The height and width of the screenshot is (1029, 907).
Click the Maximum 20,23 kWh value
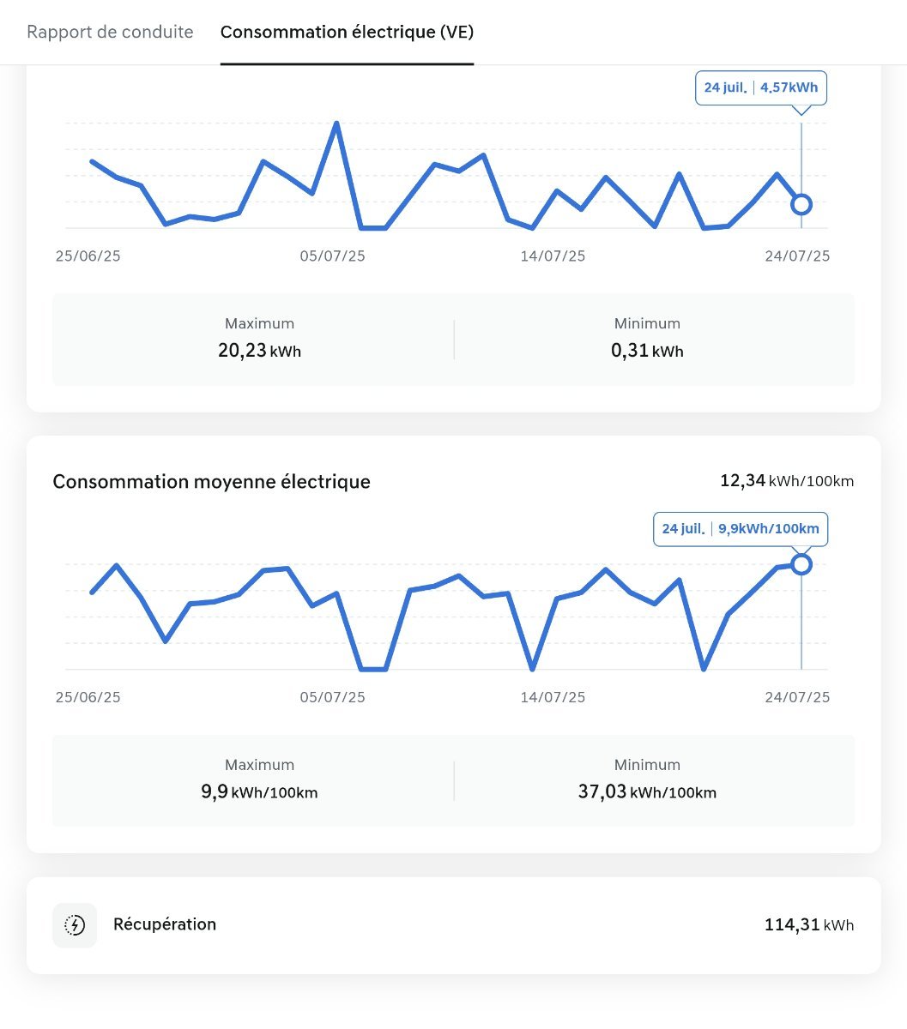[x=259, y=351]
